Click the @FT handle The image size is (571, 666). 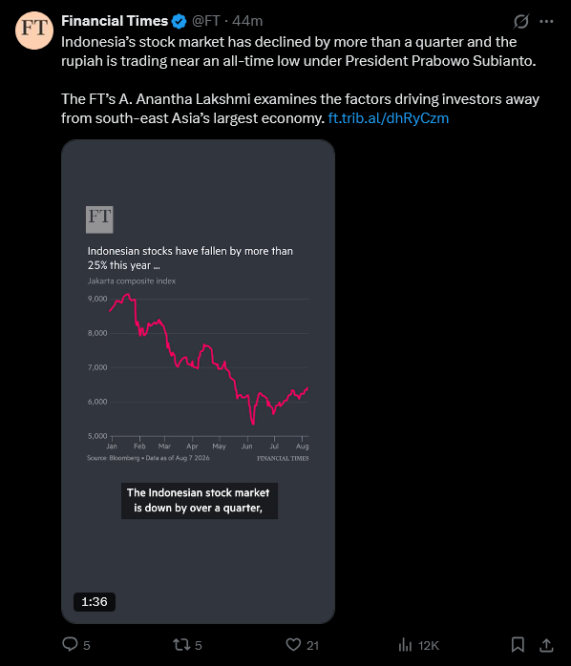(x=206, y=21)
